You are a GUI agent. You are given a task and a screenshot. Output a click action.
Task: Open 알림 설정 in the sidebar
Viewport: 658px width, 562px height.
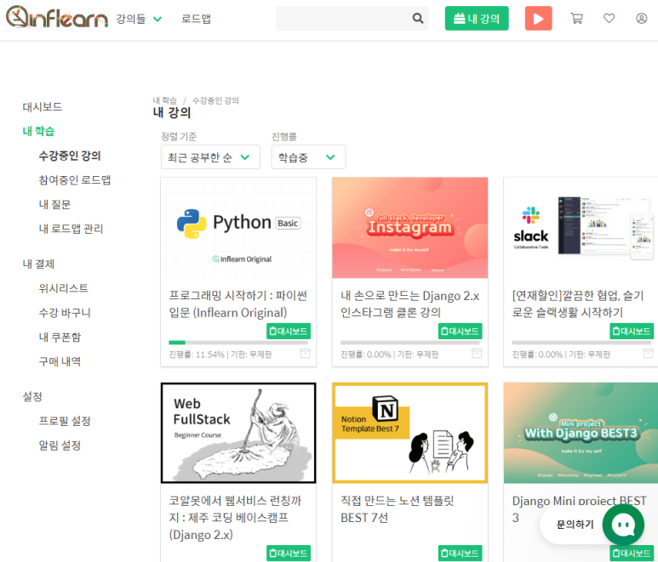(x=60, y=445)
